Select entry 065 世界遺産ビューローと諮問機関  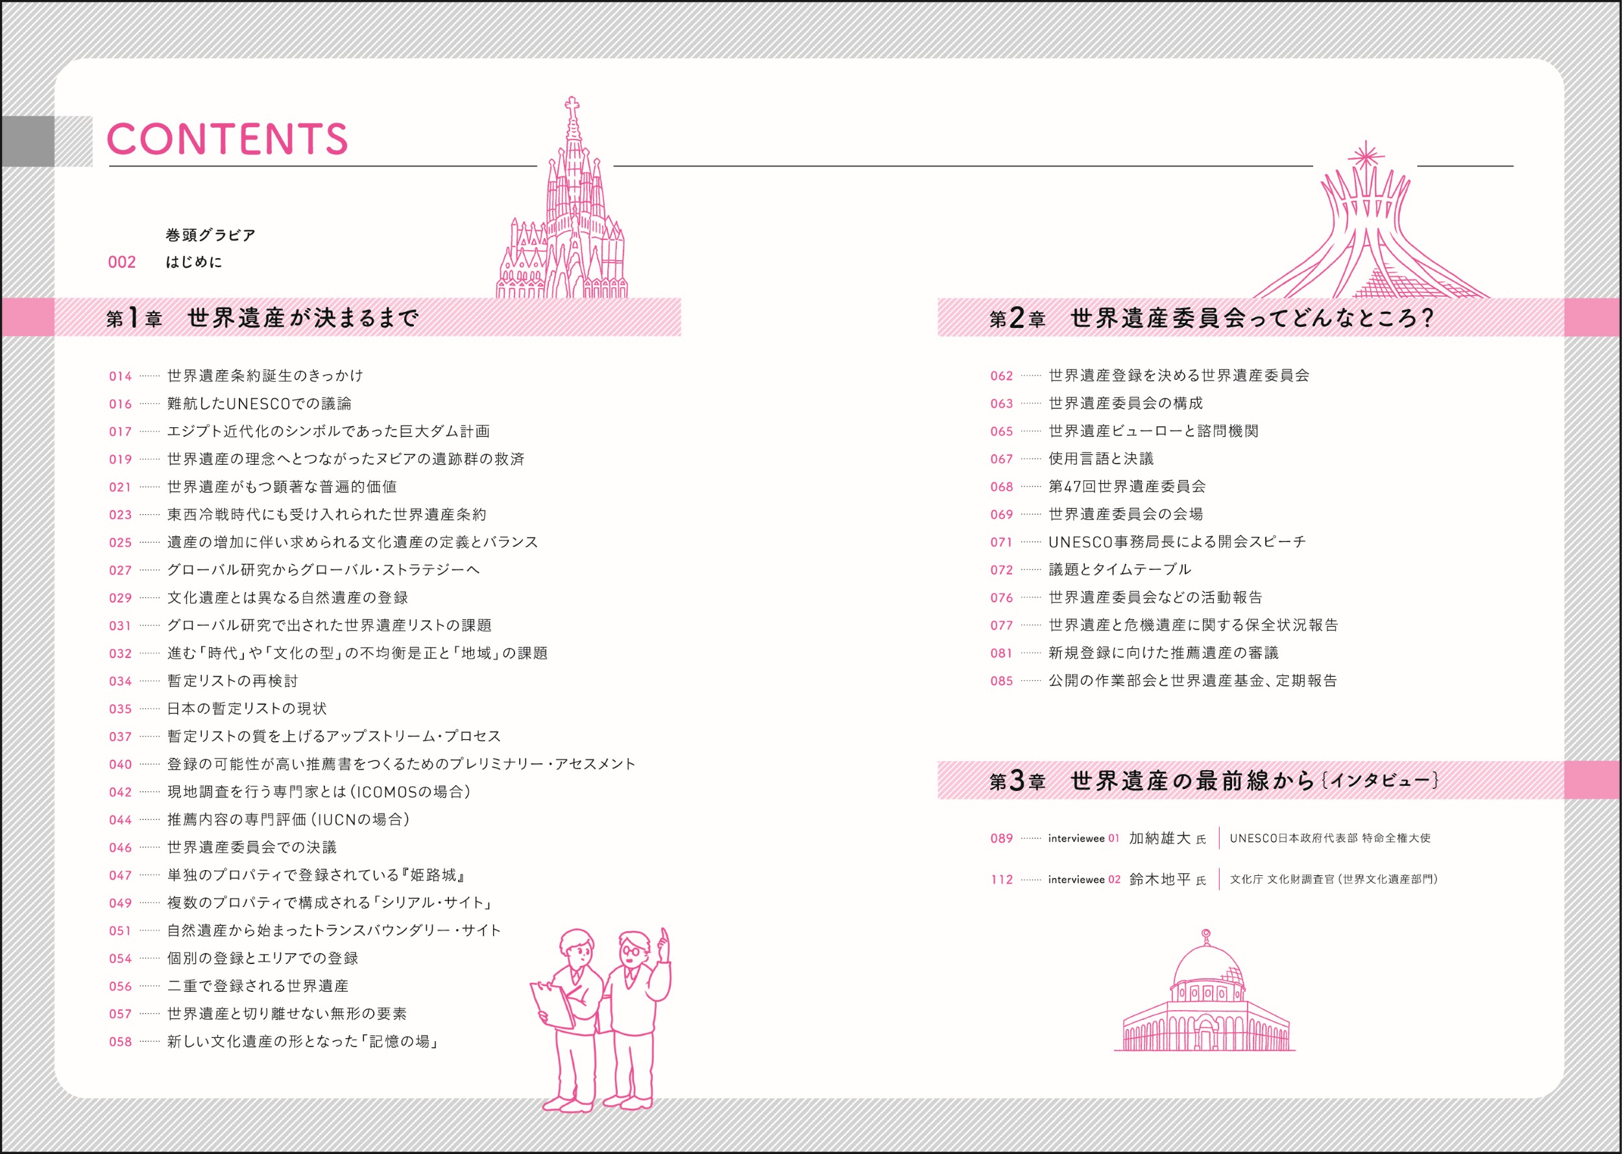tap(1125, 430)
